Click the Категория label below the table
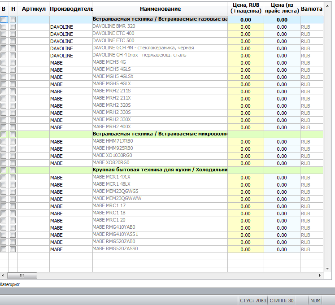The width and height of the screenshot is (335, 305). click(x=10, y=284)
